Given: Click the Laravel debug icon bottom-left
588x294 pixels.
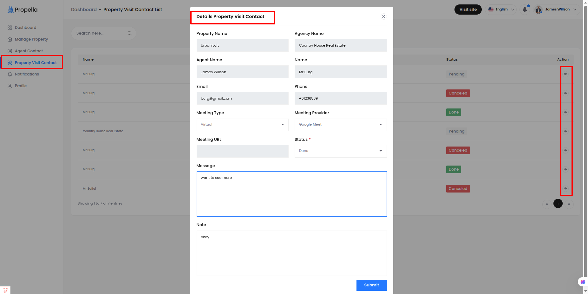Looking at the screenshot, I should tap(5, 290).
